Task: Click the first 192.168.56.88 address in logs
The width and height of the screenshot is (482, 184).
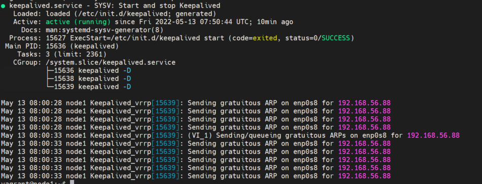Action: pos(364,103)
